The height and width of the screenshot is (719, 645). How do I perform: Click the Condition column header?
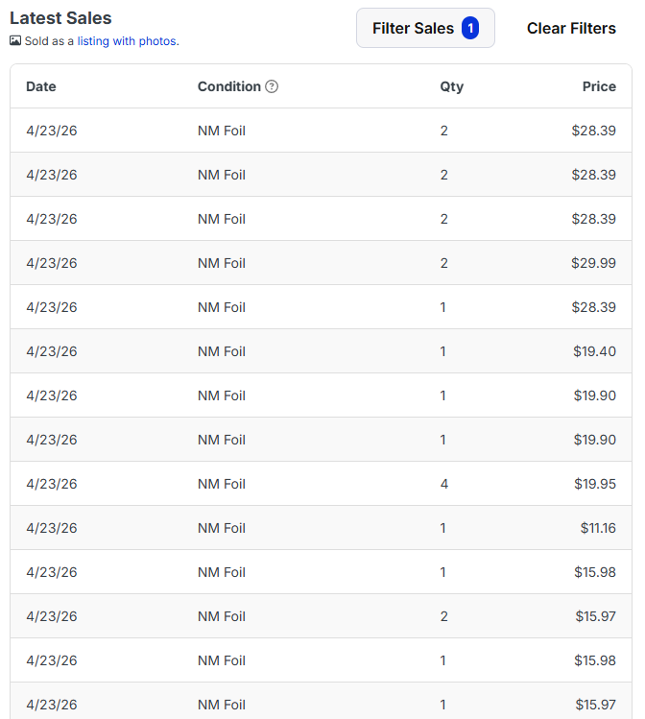(x=228, y=86)
